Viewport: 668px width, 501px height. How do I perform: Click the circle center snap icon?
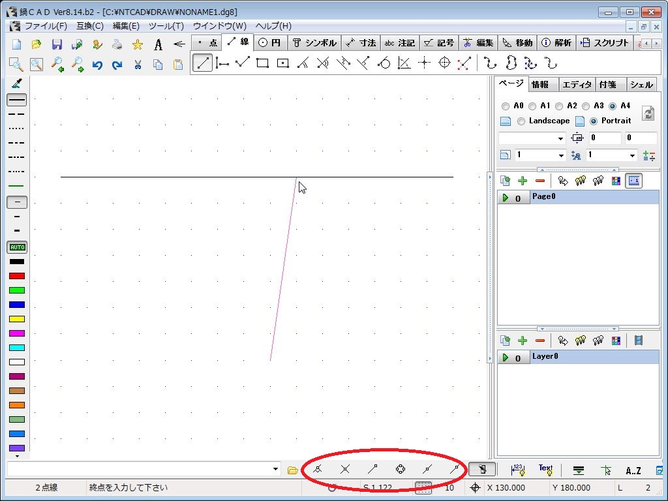click(400, 469)
